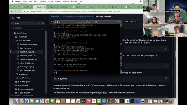Viewport: 187px width, 105px height.
Task: Open the Session menu in menu bar
Action: point(43,1)
